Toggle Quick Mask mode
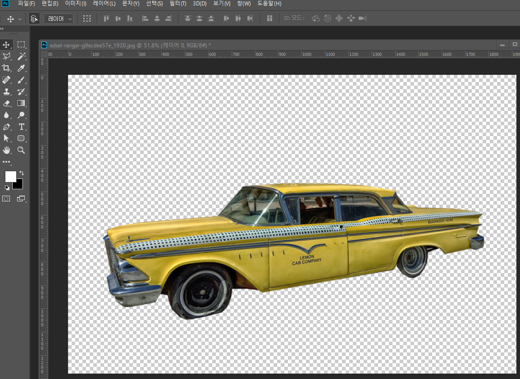Image resolution: width=520 pixels, height=379 pixels. click(x=6, y=199)
